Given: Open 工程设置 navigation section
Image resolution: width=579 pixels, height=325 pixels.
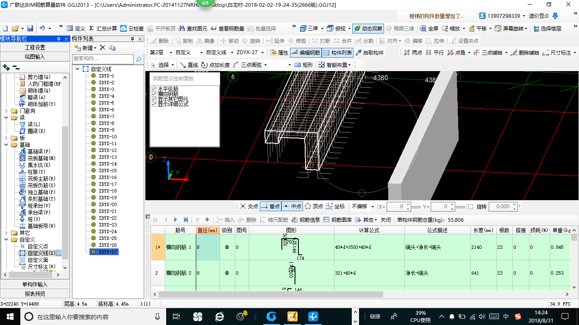Looking at the screenshot, I should (35, 47).
